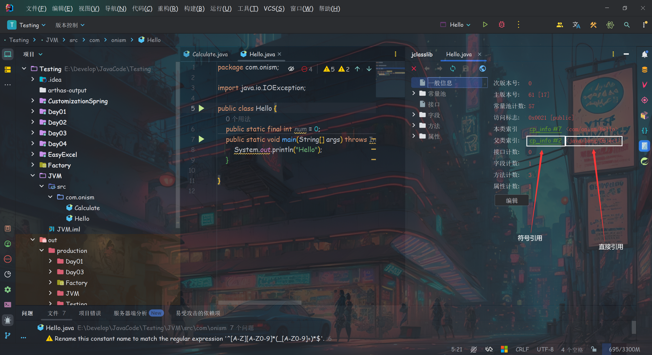The height and width of the screenshot is (355, 652).
Task: Open the 构建(B) menu
Action: (194, 9)
